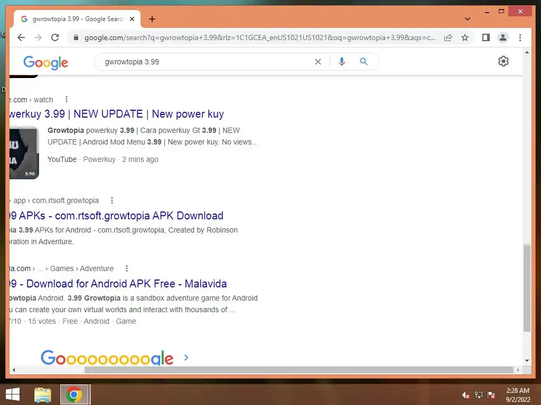Screen dimensions: 541x405
Task: Click the horizontal scrollbar thumb
Action: pyautogui.click(x=299, y=370)
